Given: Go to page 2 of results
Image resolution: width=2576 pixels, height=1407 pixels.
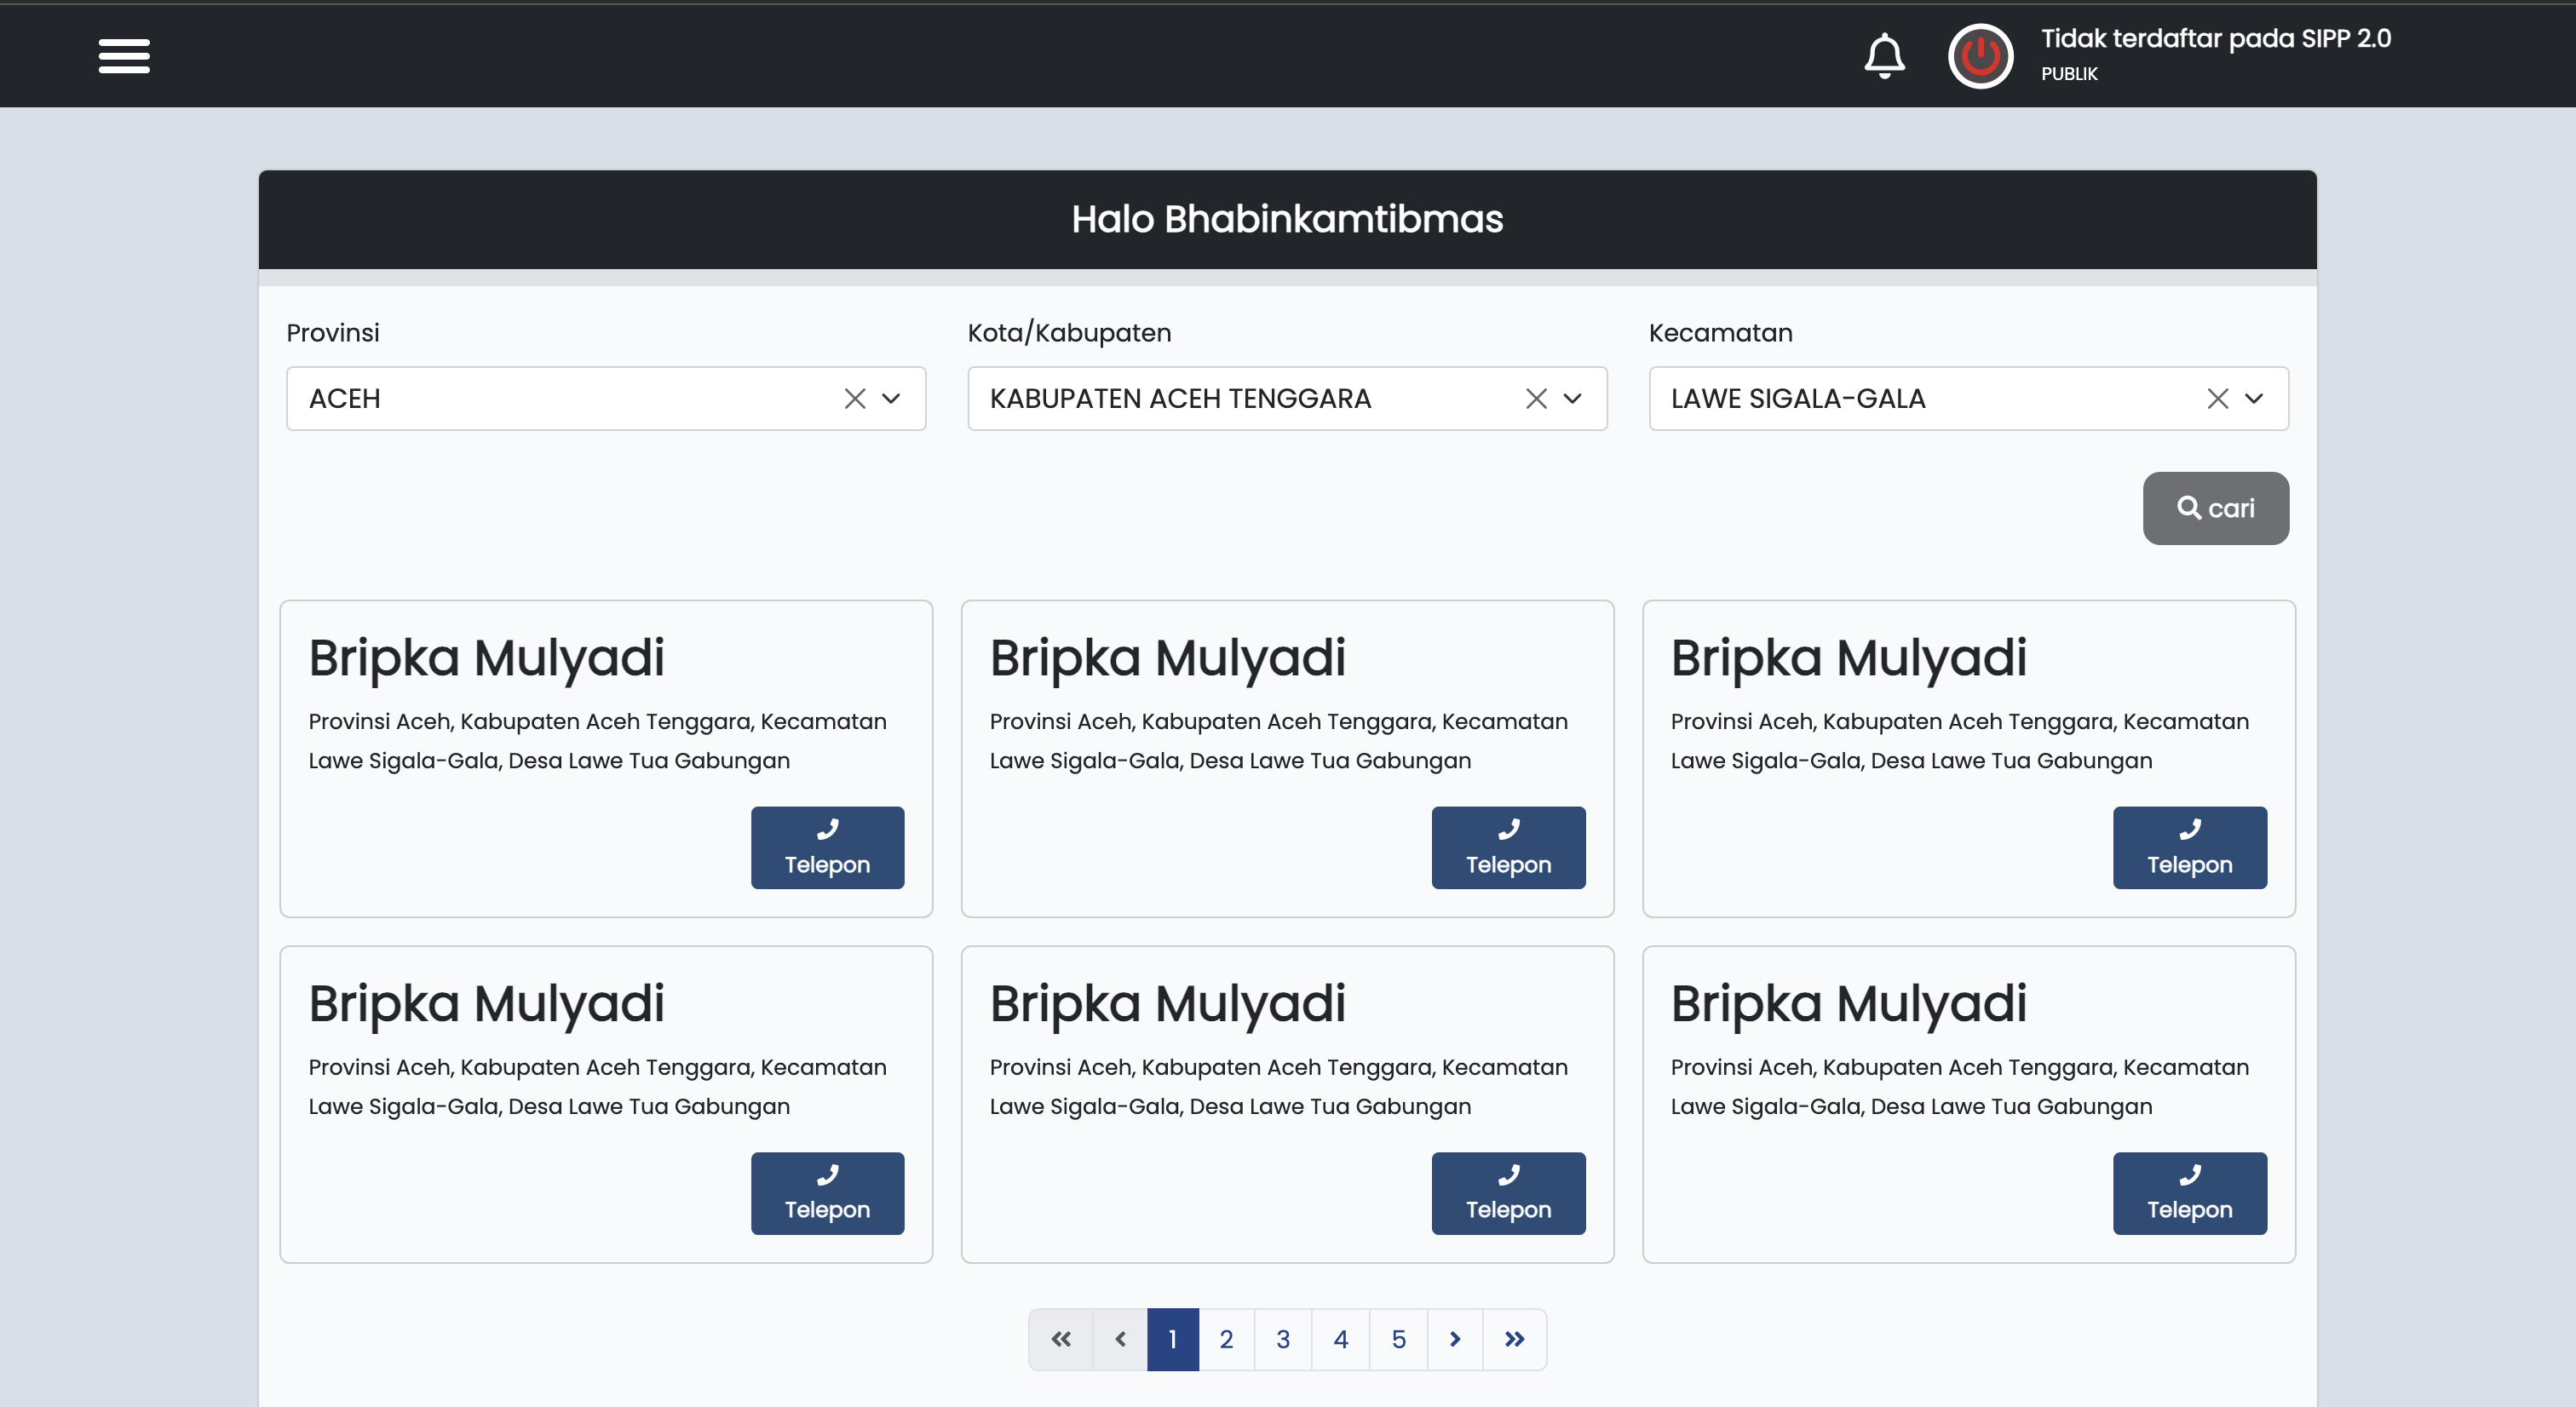Looking at the screenshot, I should point(1226,1339).
